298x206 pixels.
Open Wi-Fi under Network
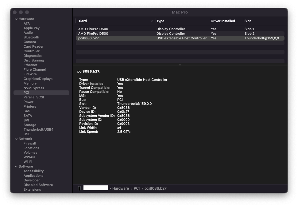click(28, 162)
